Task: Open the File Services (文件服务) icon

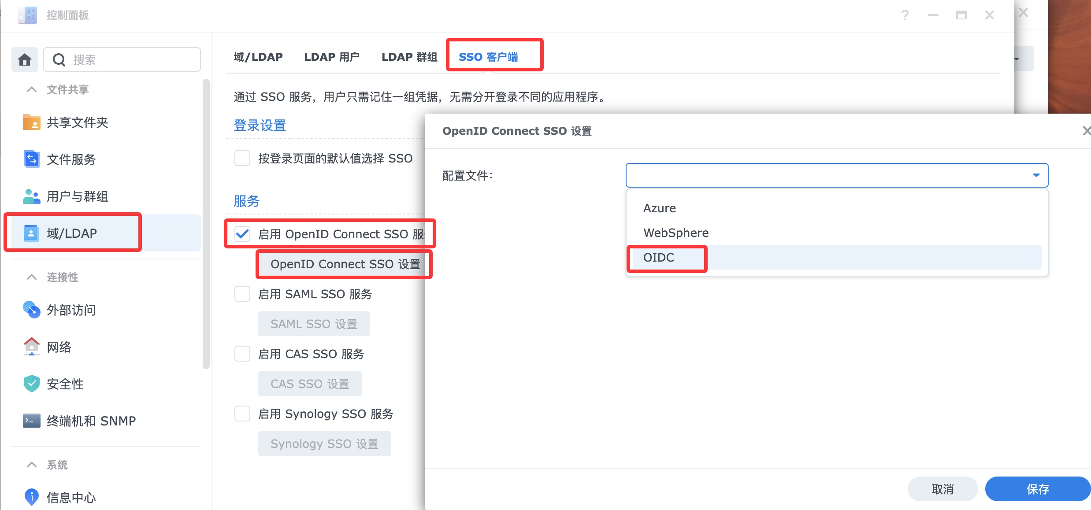Action: click(x=32, y=159)
